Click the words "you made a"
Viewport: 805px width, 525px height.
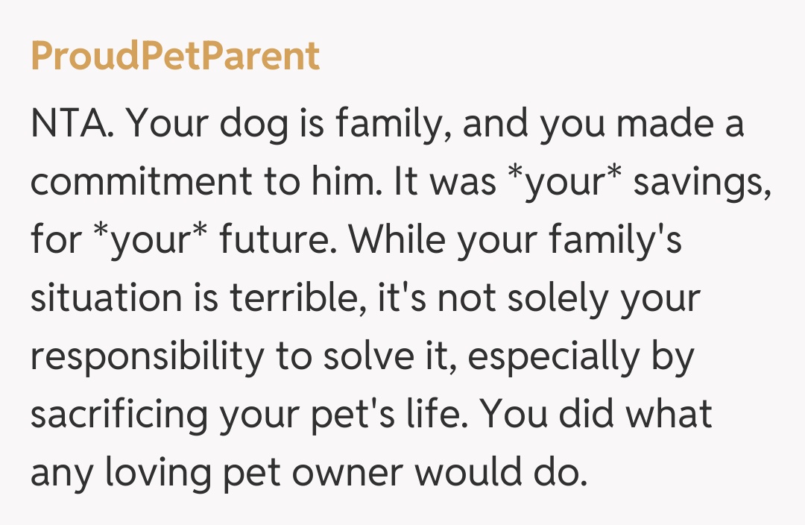pos(642,124)
